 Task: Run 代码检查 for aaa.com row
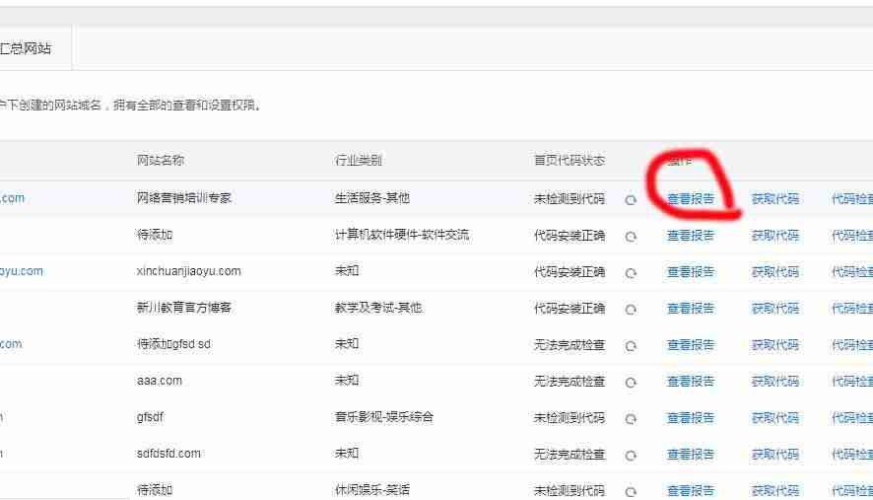click(852, 382)
